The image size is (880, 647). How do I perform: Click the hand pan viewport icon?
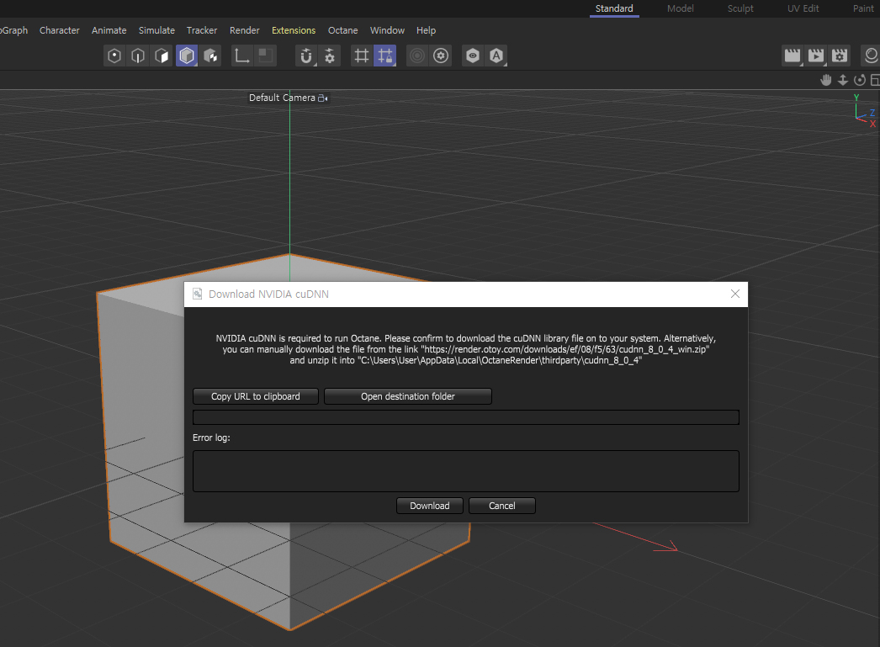pos(825,80)
